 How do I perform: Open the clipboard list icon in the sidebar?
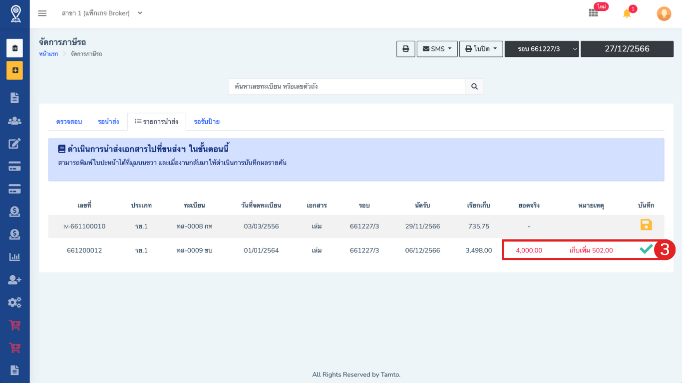[x=15, y=48]
